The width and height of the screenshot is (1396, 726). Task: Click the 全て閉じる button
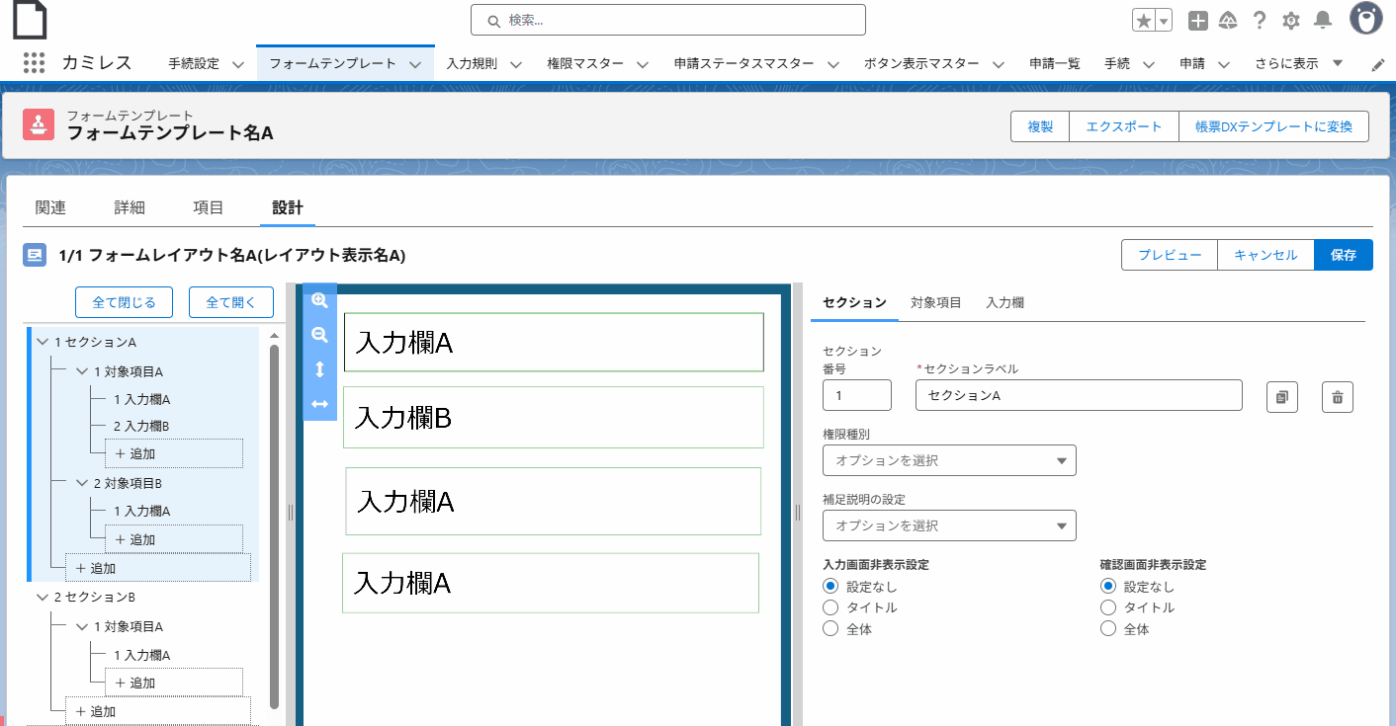[x=124, y=302]
